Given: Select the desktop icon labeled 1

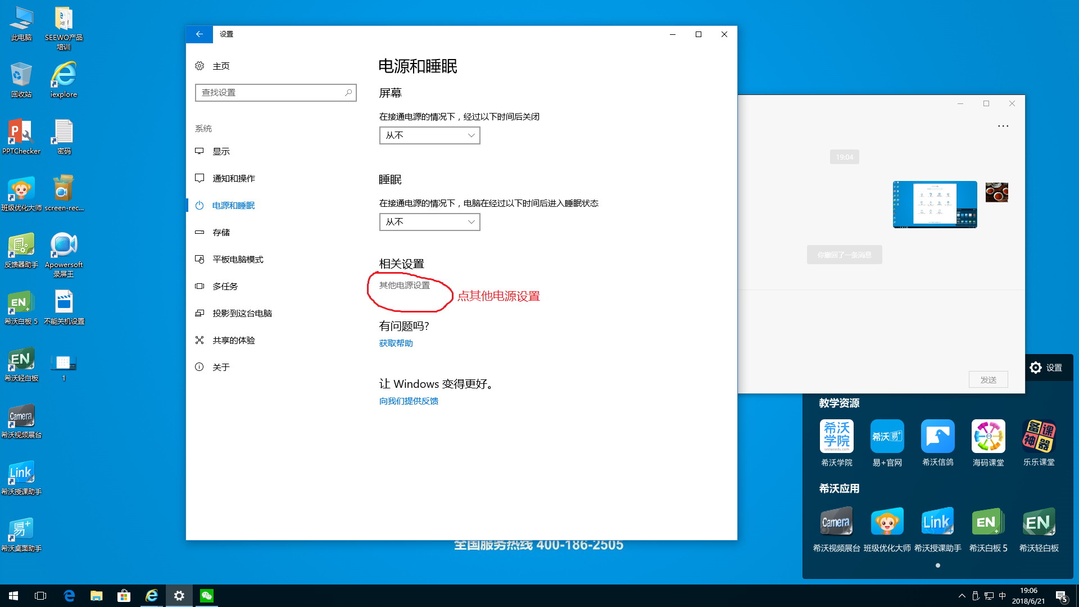Looking at the screenshot, I should 64,368.
